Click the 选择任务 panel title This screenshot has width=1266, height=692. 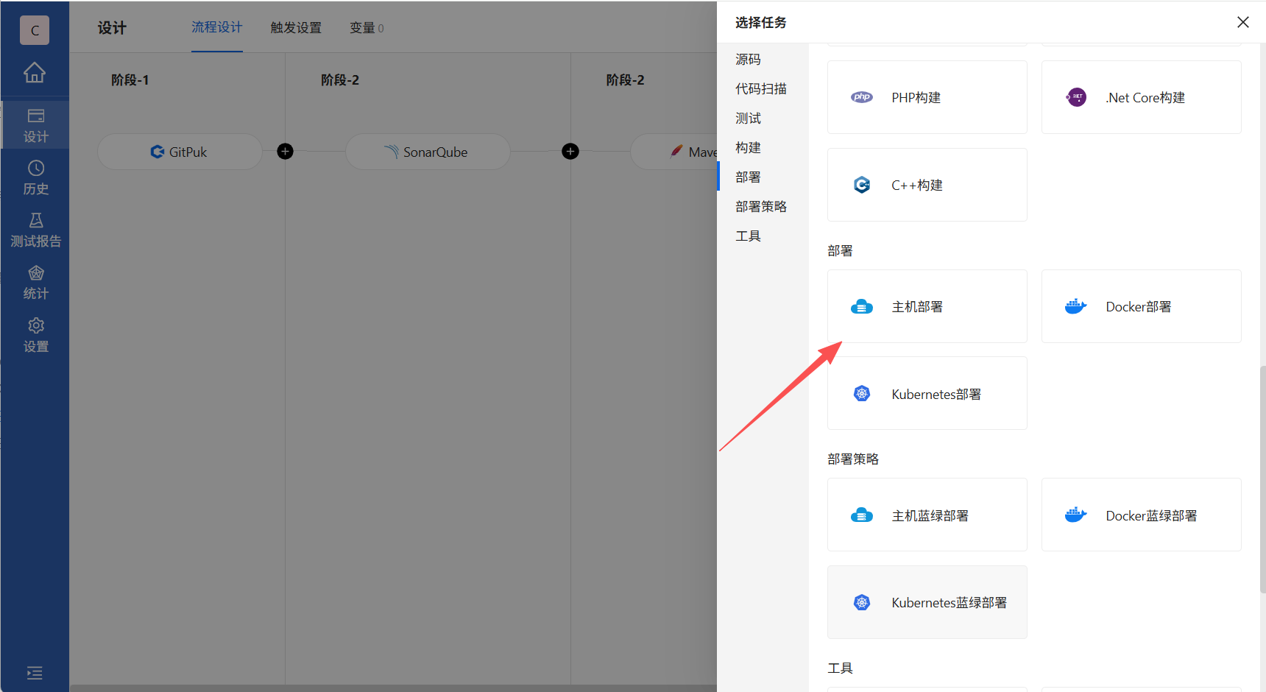tap(760, 22)
